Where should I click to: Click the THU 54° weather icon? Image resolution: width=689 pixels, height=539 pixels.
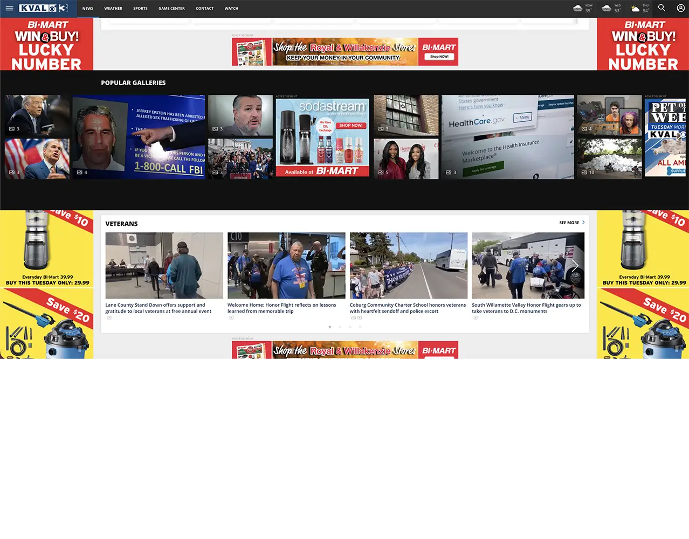click(x=635, y=8)
